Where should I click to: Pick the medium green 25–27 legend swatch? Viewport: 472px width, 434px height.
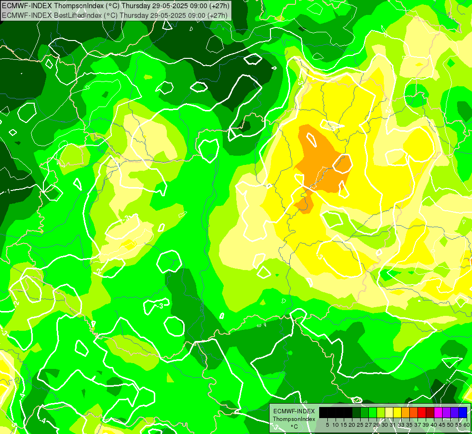364,412
